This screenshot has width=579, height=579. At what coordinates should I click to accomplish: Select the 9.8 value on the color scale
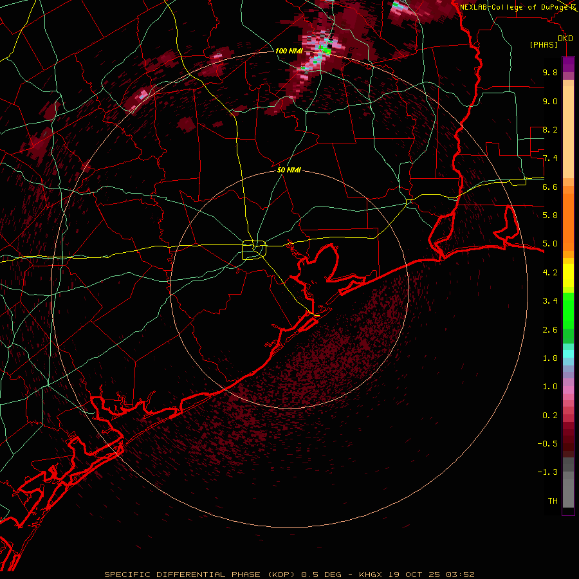pos(550,72)
